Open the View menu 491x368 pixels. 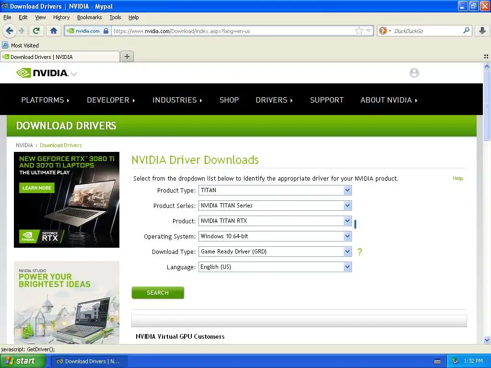click(40, 17)
